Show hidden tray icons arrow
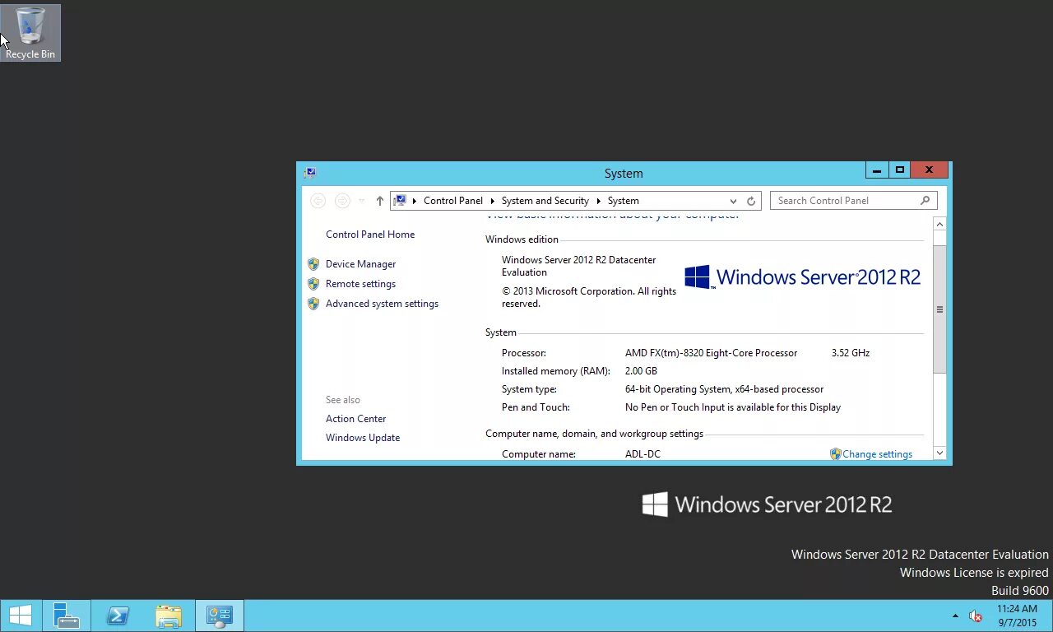Viewport: 1053px width, 632px height. (955, 616)
